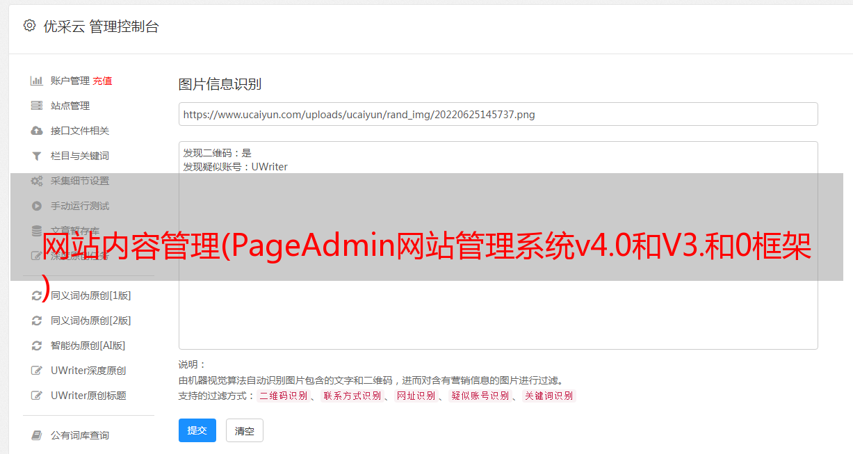Open 公有词库查询 from sidebar

[x=80, y=435]
